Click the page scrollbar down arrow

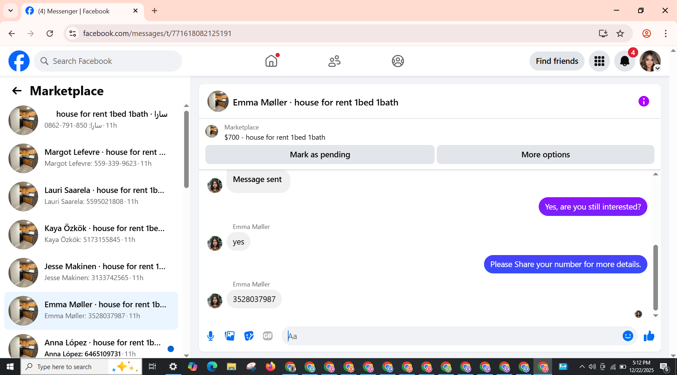pos(673,356)
